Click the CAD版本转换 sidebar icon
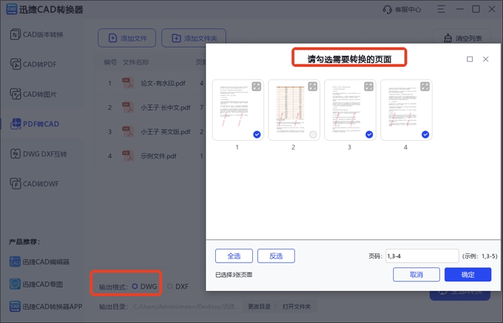 coord(15,35)
